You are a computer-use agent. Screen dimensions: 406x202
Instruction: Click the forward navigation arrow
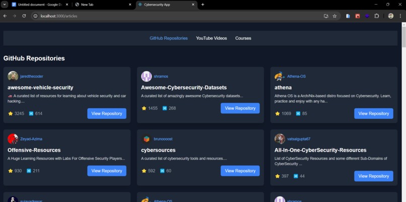click(15, 16)
